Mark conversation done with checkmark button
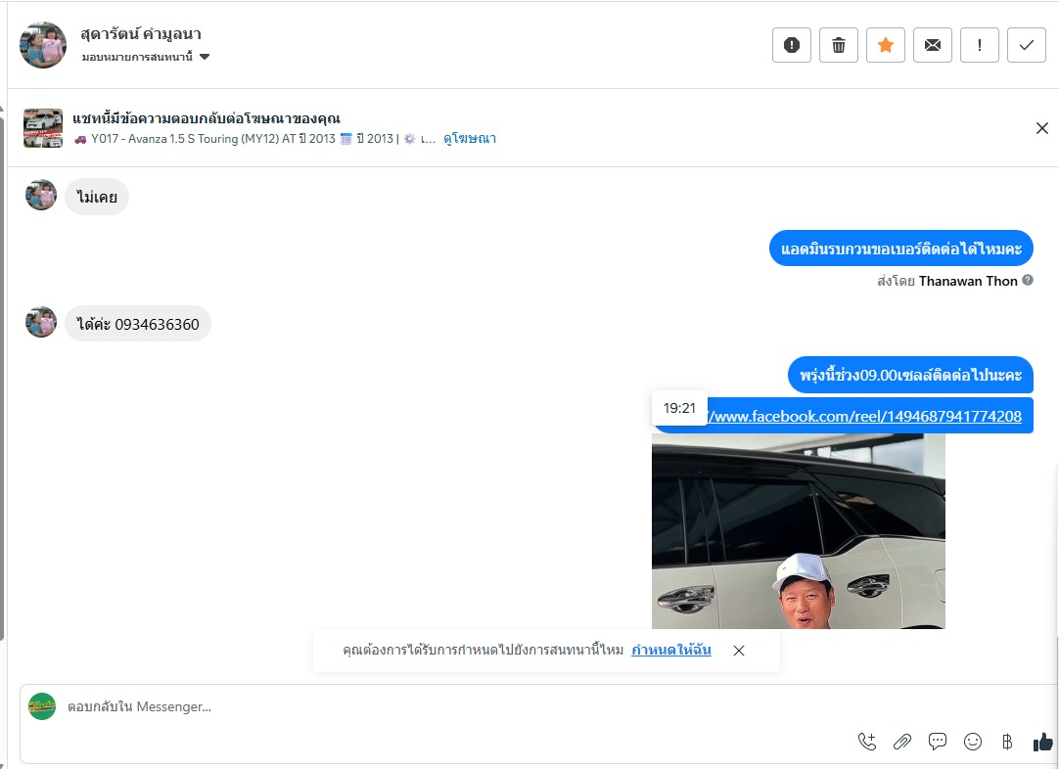Screen dimensions: 1059x769 1027,45
